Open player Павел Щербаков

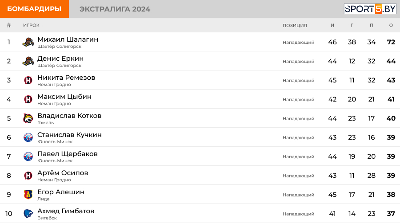pos(68,154)
